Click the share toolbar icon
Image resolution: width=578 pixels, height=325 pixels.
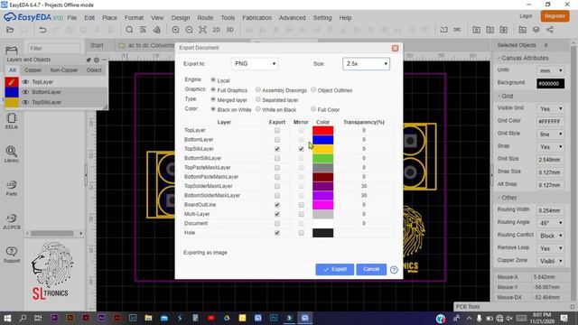pyautogui.click(x=550, y=30)
